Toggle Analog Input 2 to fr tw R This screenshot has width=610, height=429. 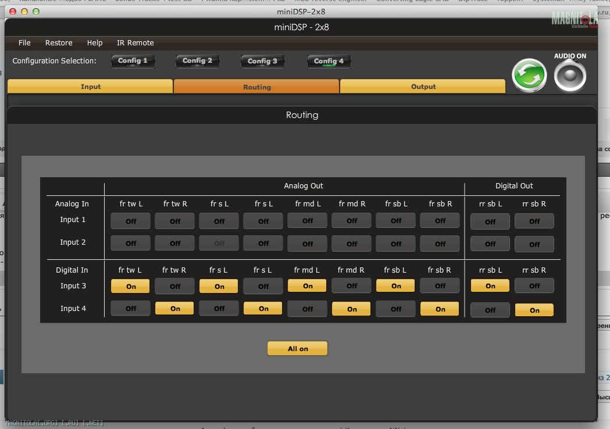pos(174,243)
